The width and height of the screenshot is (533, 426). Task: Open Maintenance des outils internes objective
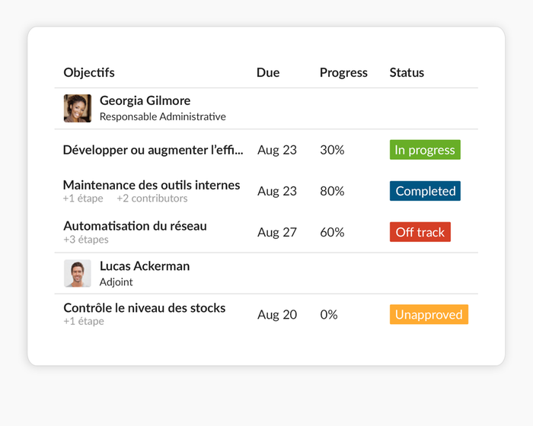click(x=152, y=185)
